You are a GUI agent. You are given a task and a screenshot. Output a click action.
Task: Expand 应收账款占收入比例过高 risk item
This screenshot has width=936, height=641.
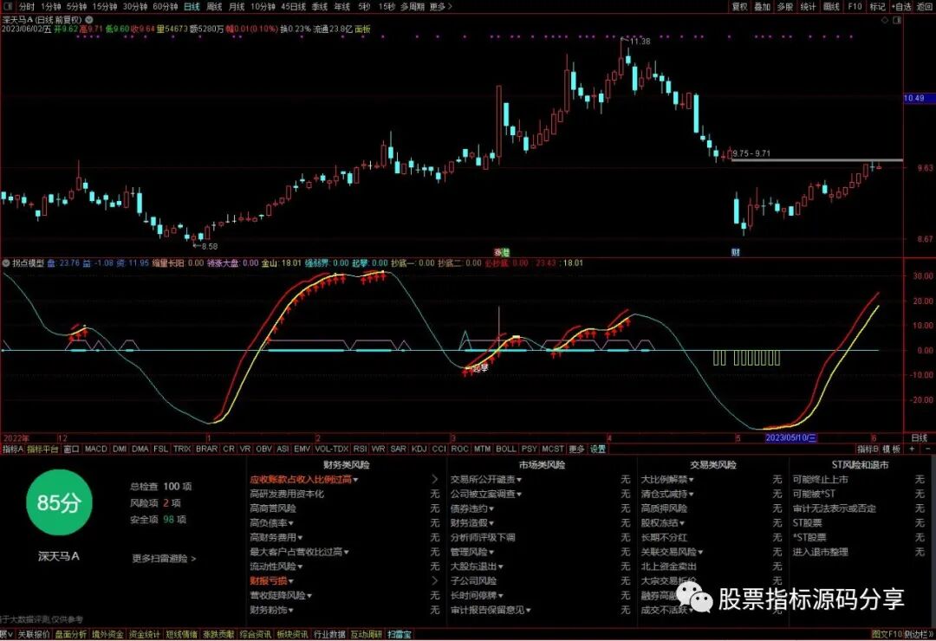(304, 479)
